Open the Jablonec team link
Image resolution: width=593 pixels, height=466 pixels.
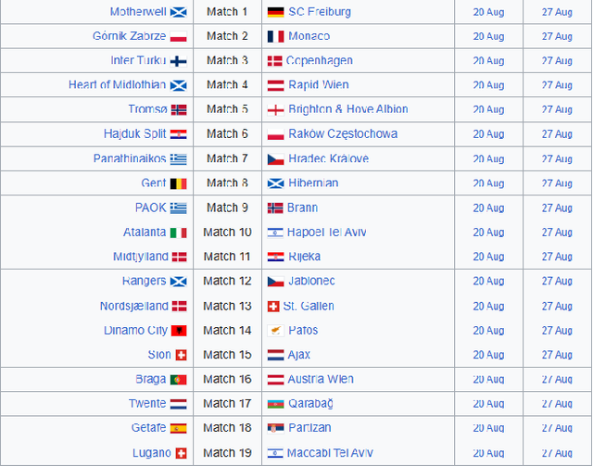click(x=311, y=281)
